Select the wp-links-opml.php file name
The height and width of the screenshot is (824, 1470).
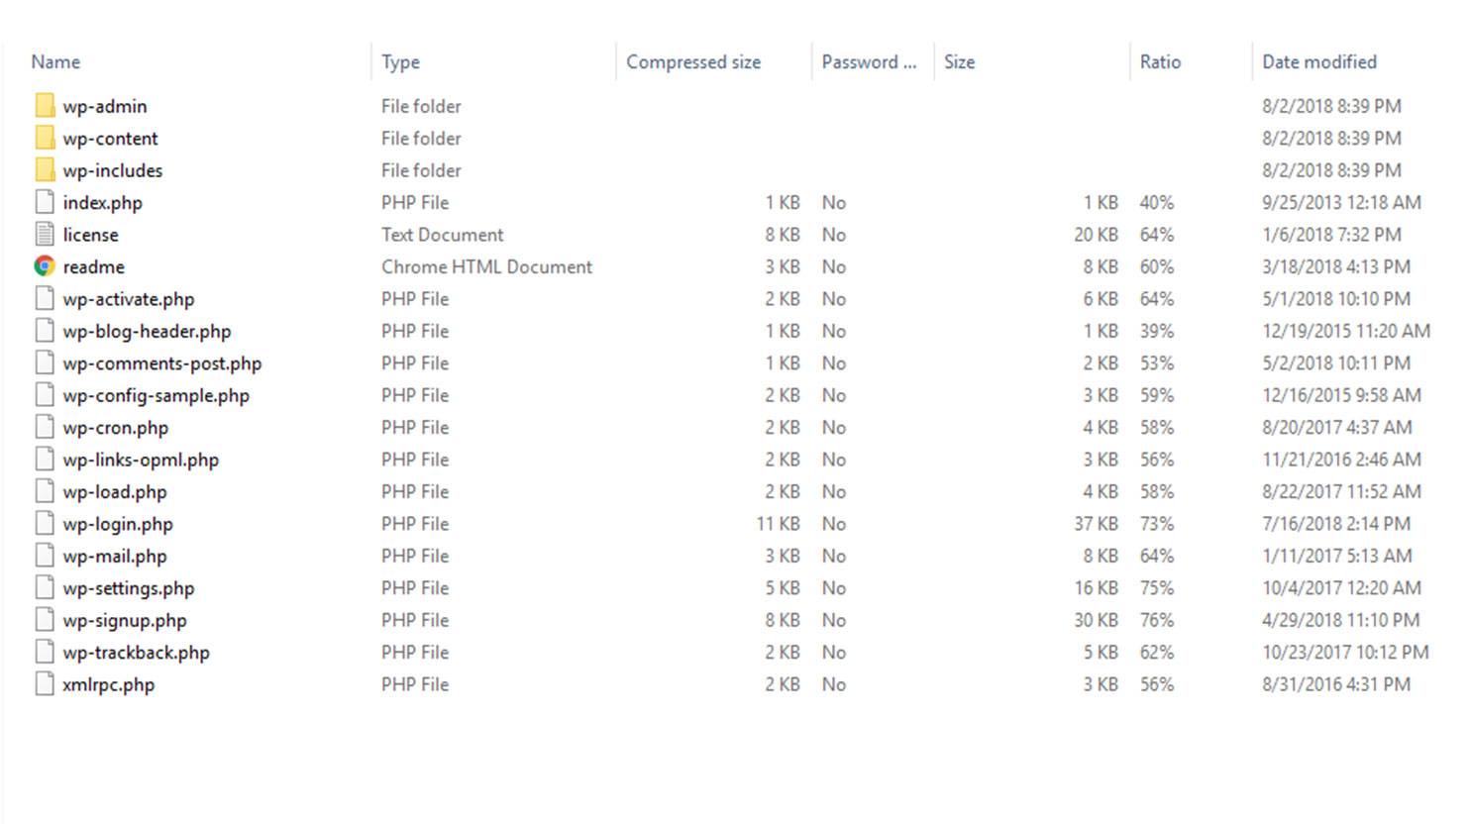141,461
